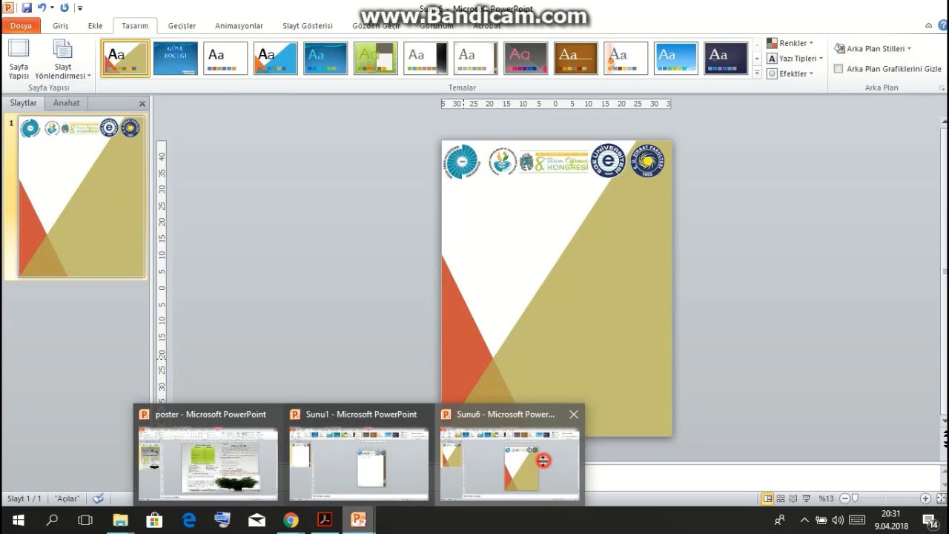Open Reading view from status bar
The image size is (949, 534).
pos(793,498)
